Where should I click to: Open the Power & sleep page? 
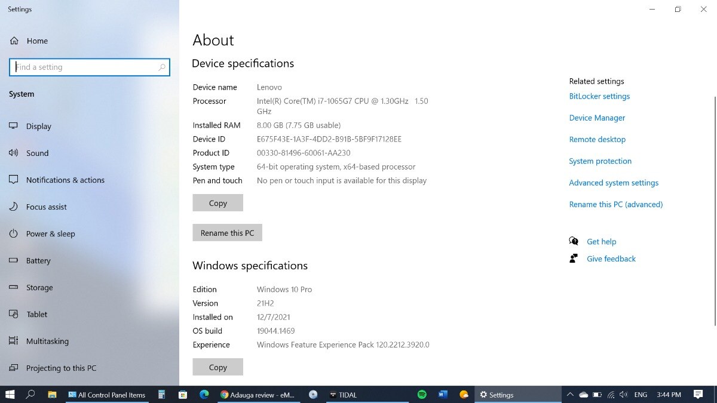[50, 234]
